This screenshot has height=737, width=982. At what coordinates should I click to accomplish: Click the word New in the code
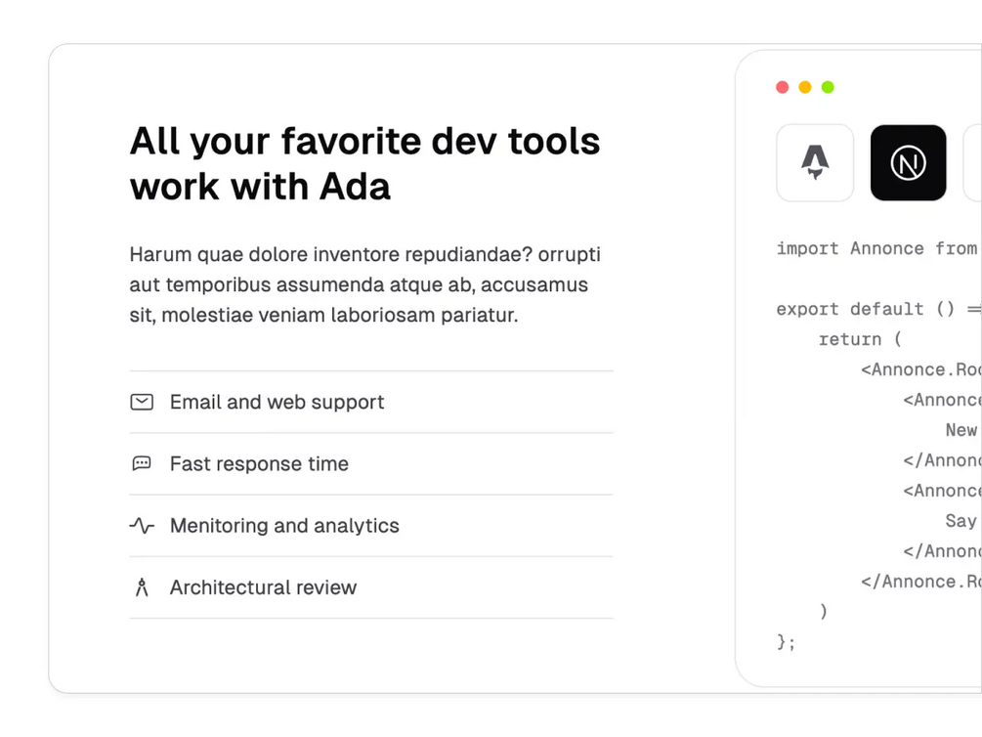[961, 430]
